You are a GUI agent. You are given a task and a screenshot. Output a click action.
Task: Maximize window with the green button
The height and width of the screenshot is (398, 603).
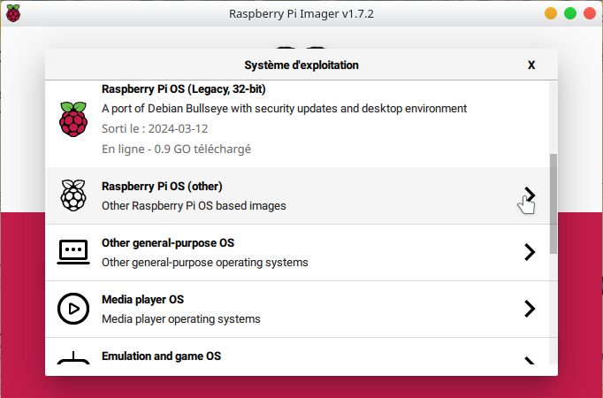(570, 13)
